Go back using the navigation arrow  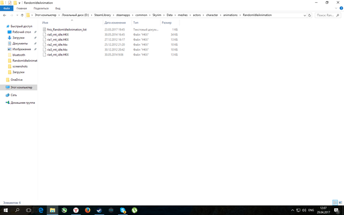click(5, 15)
